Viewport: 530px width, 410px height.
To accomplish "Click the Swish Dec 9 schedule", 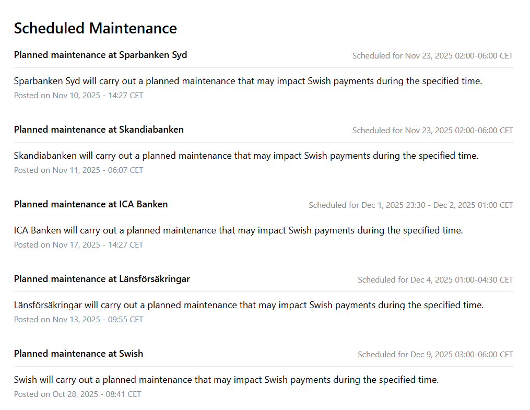I will [435, 355].
